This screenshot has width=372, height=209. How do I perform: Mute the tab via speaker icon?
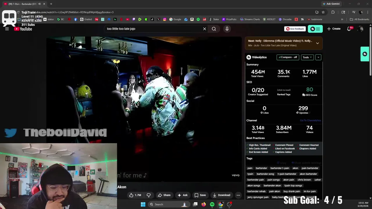(x=40, y=4)
